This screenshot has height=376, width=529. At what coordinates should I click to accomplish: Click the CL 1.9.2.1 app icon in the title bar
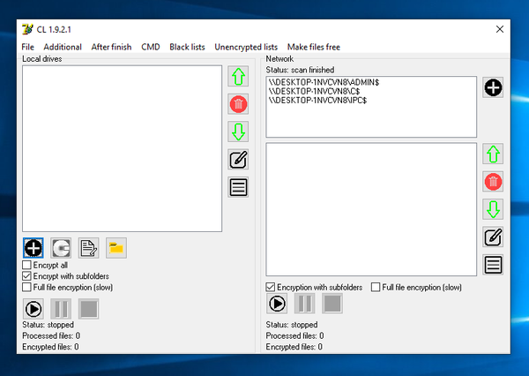click(27, 29)
